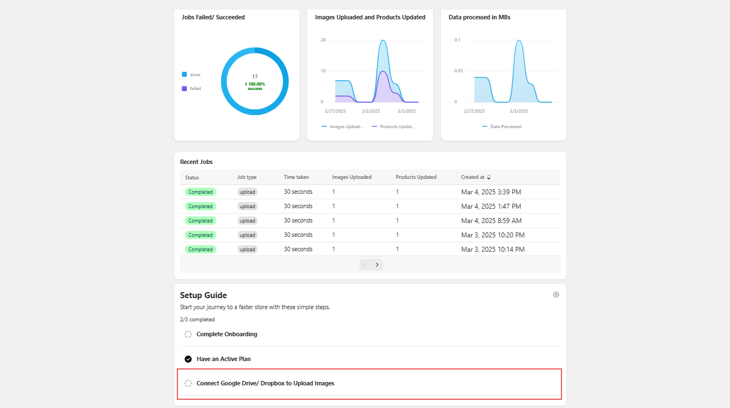Image resolution: width=730 pixels, height=408 pixels.
Task: Click the Connect Google Drive step circle
Action: point(188,383)
